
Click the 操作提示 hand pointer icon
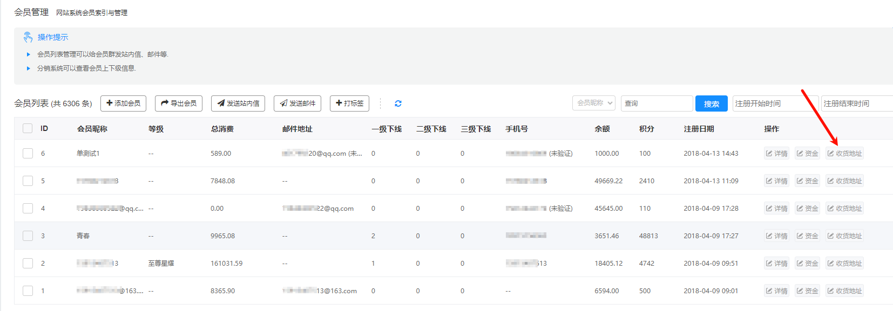click(28, 37)
